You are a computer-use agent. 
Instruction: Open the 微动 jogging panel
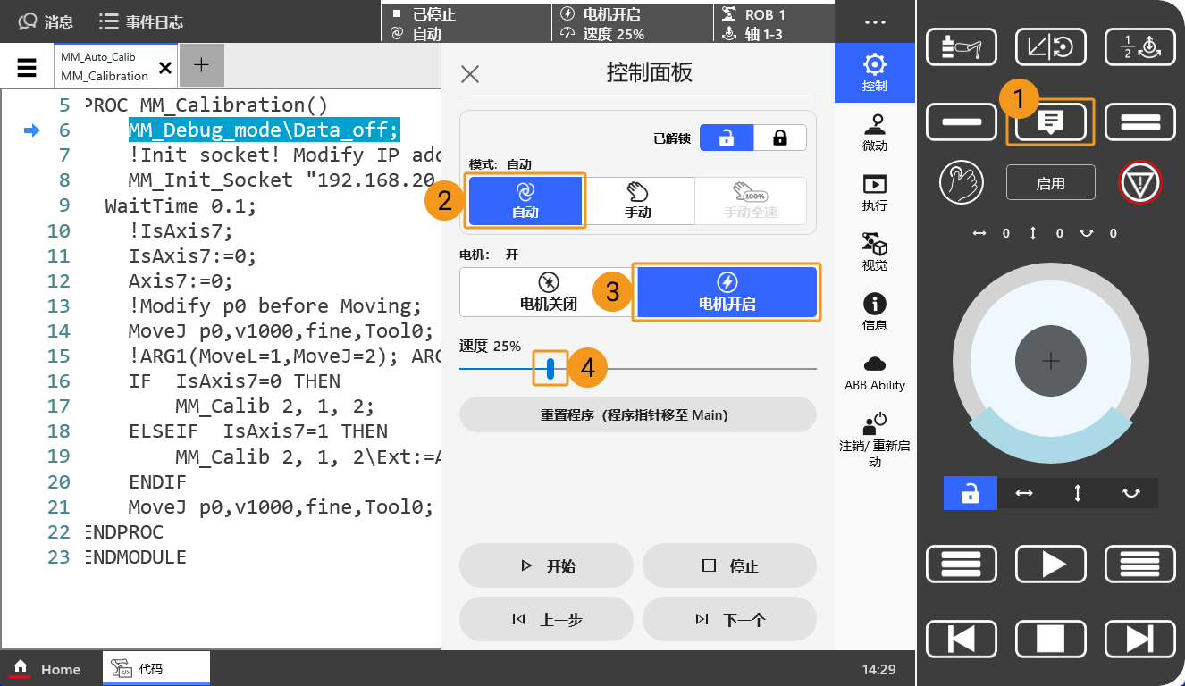(x=874, y=132)
